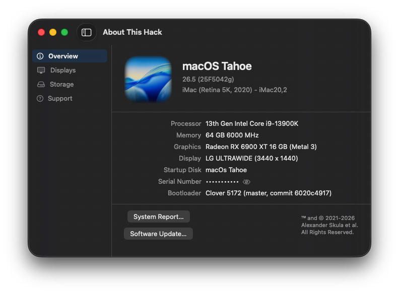Open the Displays section
Image resolution: width=399 pixels, height=294 pixels.
(70, 70)
